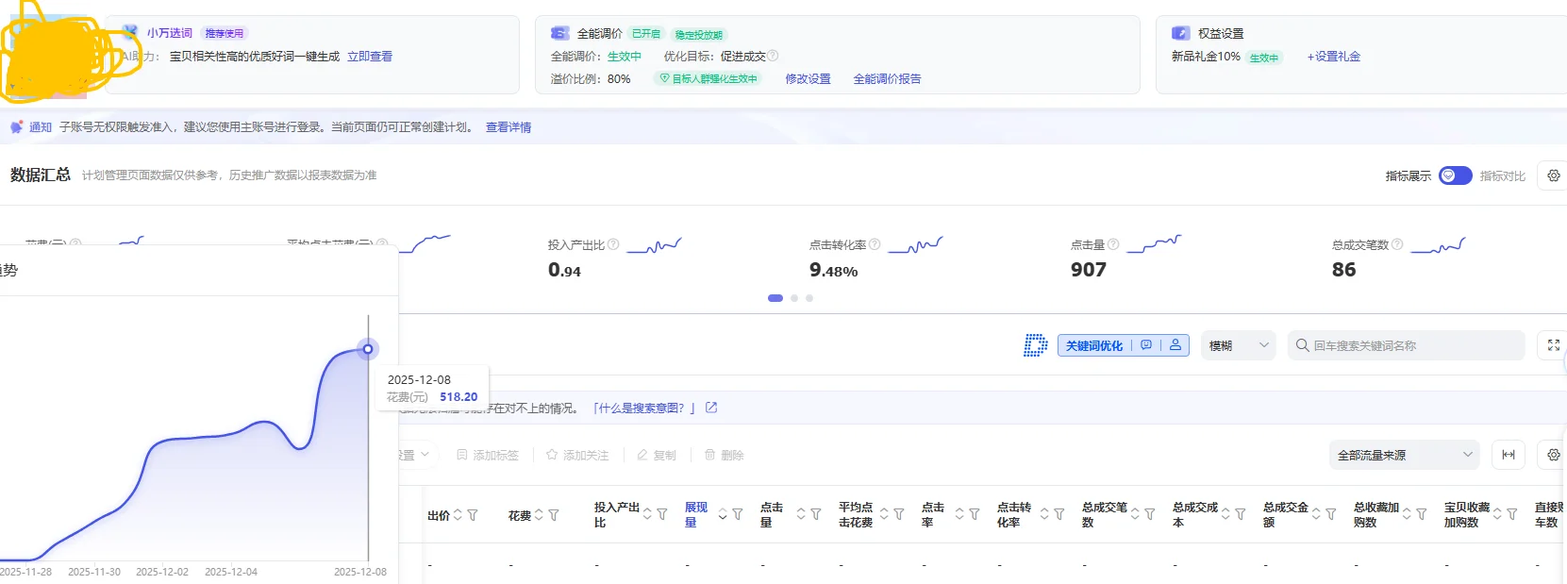1567x584 pixels.
Task: Click the filter icon in 点击率 column
Action: 975,514
